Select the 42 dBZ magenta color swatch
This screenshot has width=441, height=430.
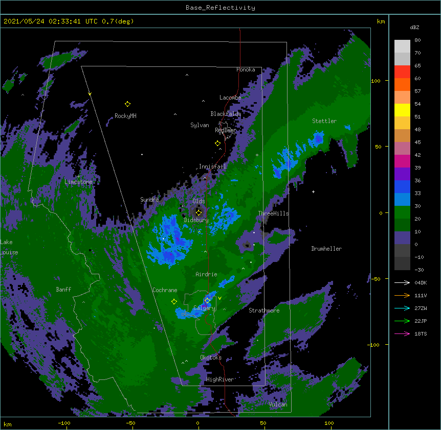pos(402,161)
